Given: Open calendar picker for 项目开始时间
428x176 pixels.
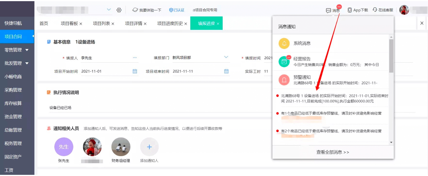Looking at the screenshot, I should point(135,71).
